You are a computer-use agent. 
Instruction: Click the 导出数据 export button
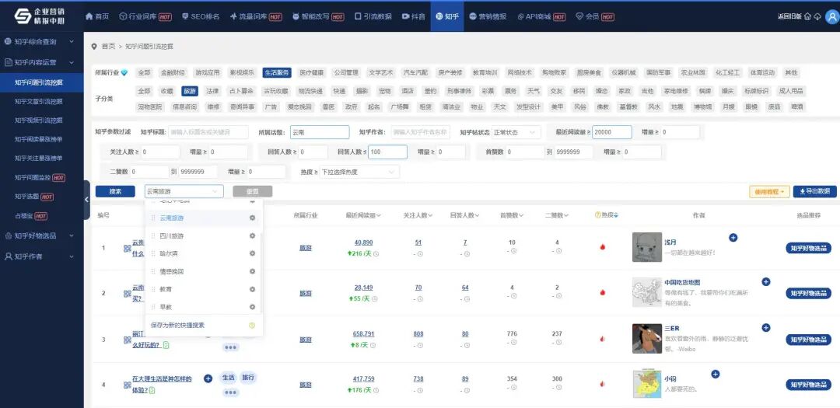(815, 191)
